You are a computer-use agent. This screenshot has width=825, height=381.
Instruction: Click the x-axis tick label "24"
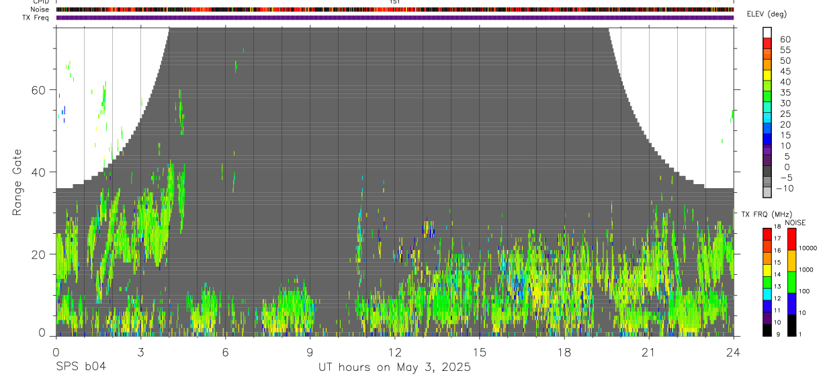[734, 352]
